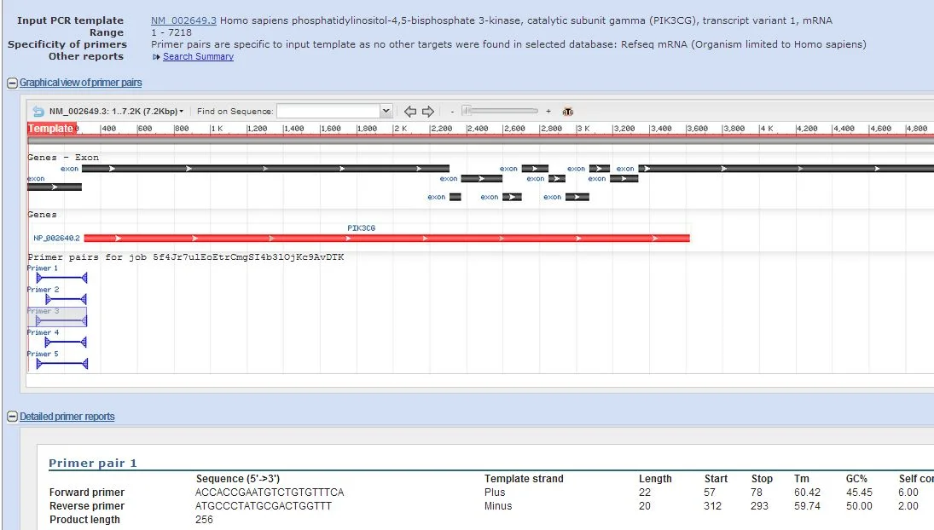Click the zoom slider handle
This screenshot has height=530, width=934.
click(x=467, y=111)
